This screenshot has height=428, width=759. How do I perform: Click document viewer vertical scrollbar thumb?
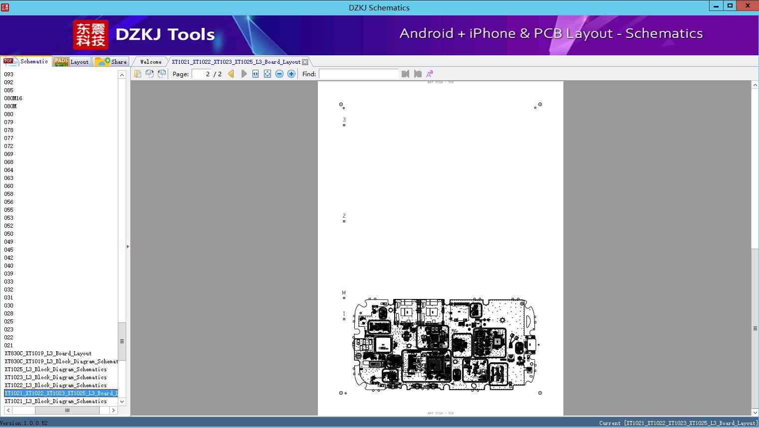click(755, 328)
